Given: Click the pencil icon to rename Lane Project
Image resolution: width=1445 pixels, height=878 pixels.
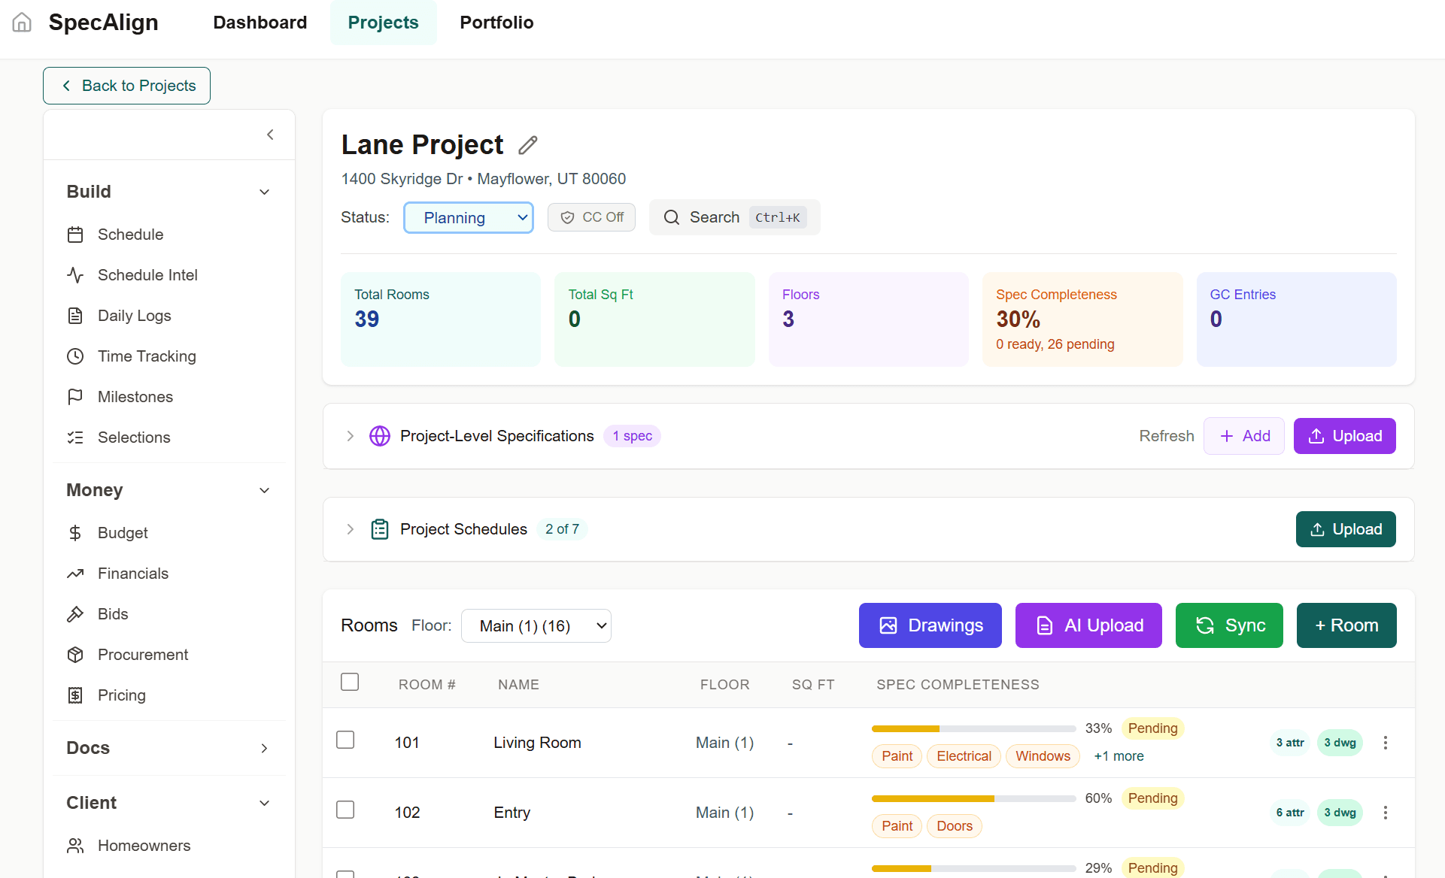Looking at the screenshot, I should click(527, 144).
